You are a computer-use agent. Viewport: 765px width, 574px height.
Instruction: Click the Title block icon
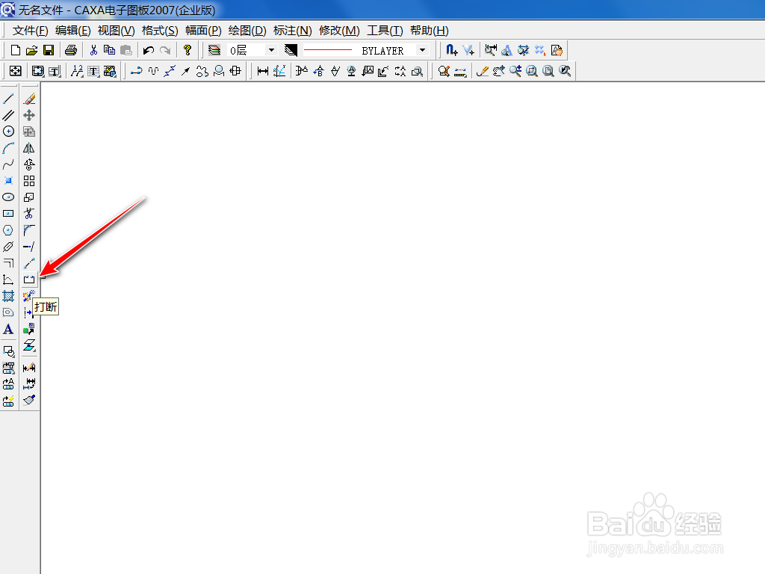(x=55, y=71)
